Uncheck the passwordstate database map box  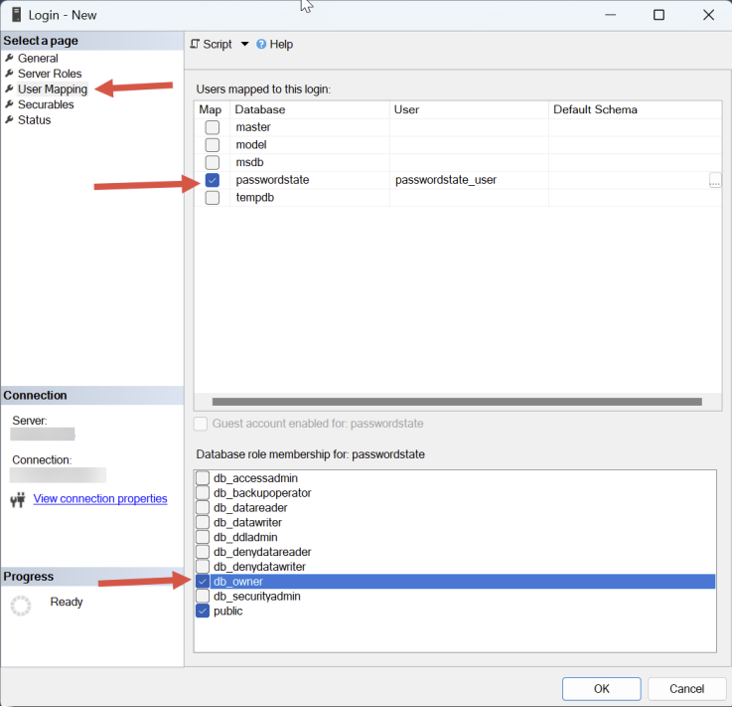213,180
